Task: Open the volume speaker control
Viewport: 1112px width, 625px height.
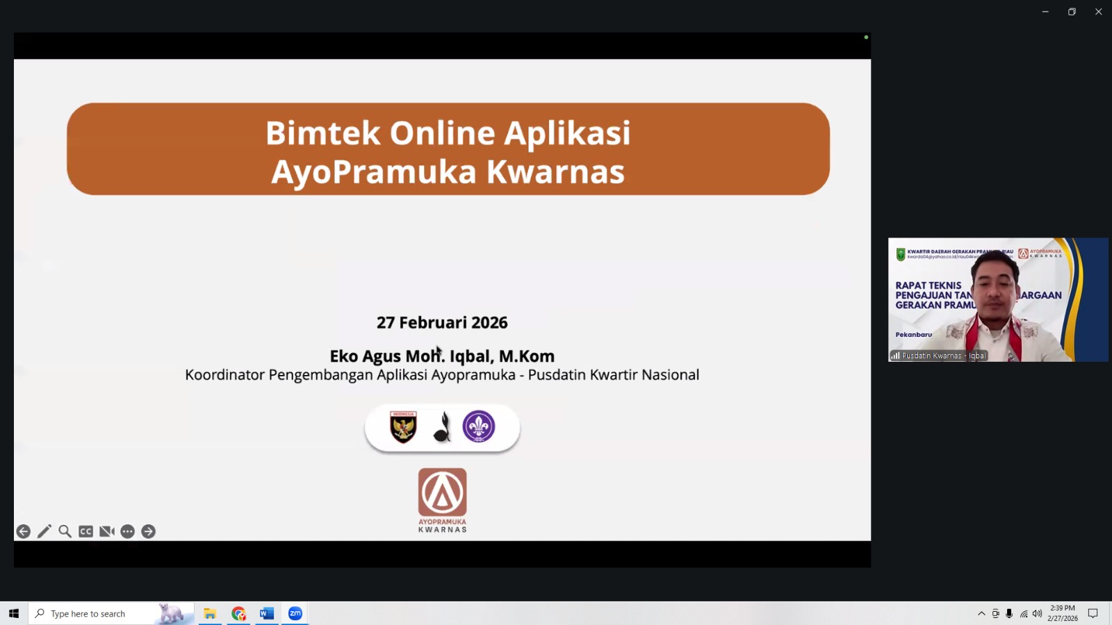Action: tap(1037, 613)
